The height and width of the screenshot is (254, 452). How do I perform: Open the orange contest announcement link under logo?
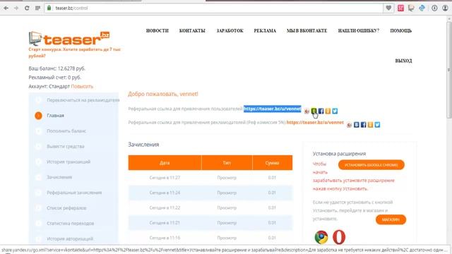coord(74,52)
